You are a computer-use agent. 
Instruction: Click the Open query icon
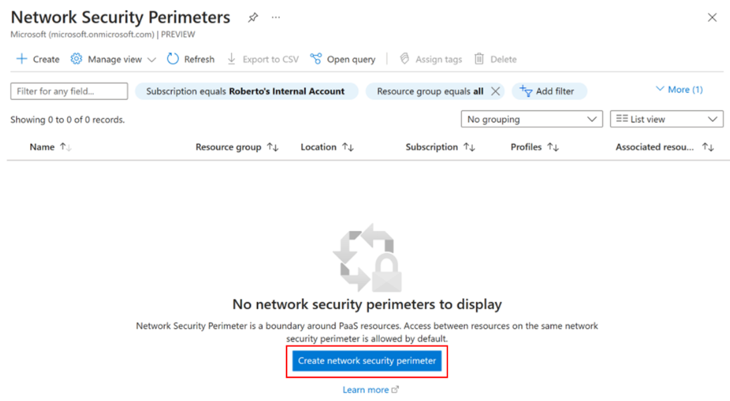(x=316, y=59)
